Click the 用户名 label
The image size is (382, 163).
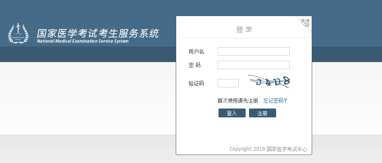click(197, 52)
